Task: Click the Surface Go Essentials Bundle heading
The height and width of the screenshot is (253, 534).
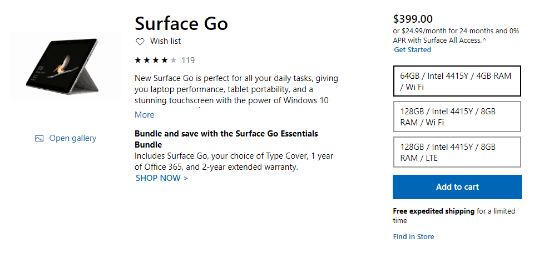Action: [x=226, y=139]
